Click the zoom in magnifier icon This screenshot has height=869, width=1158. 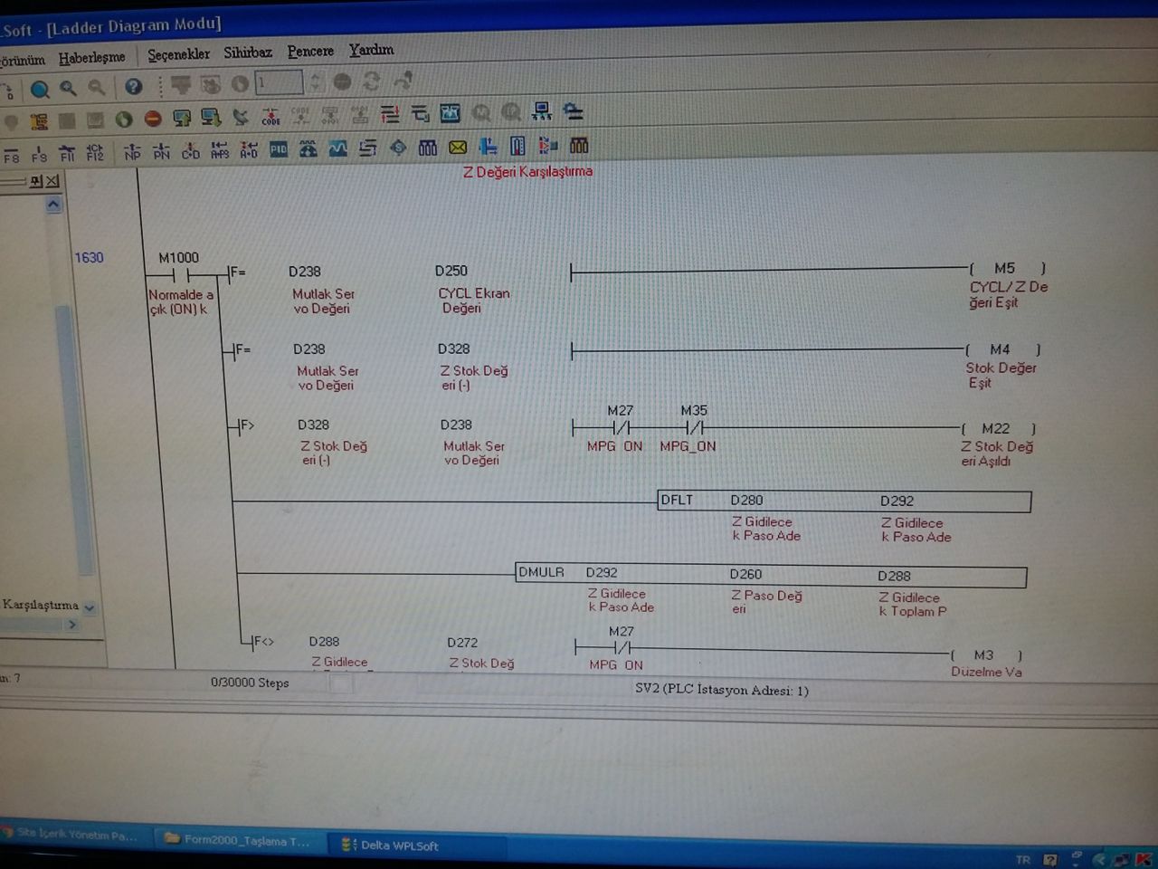pyautogui.click(x=68, y=88)
